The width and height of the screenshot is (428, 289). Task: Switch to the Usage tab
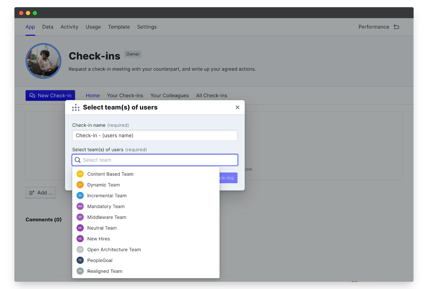[x=93, y=27]
